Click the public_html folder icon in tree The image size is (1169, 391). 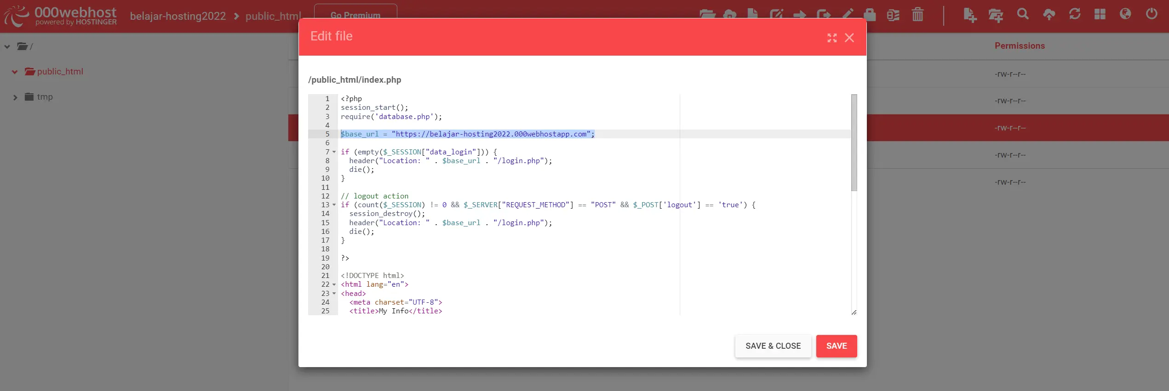(30, 71)
